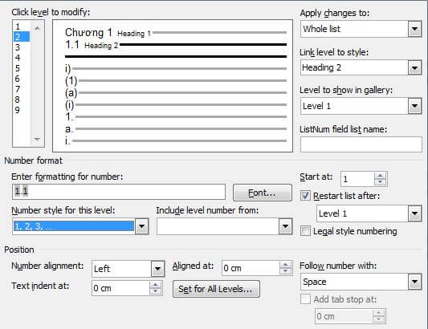The height and width of the screenshot is (329, 428).
Task: Click the Font... button
Action: (263, 193)
